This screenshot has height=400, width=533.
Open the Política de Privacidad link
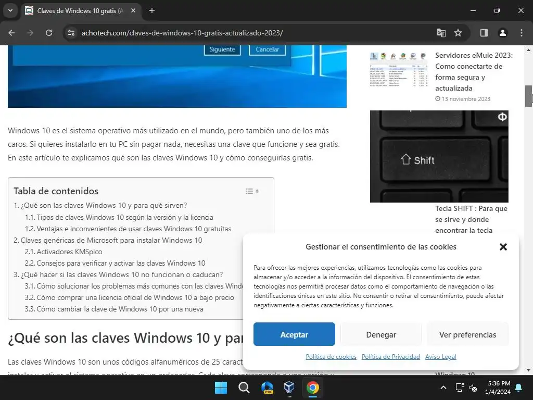[x=391, y=357]
